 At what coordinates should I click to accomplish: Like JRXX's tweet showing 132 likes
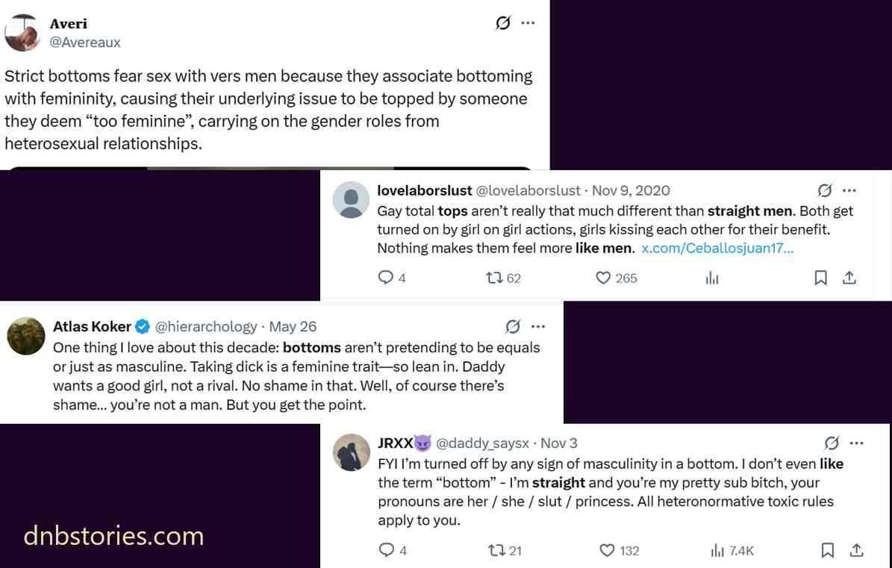point(606,550)
